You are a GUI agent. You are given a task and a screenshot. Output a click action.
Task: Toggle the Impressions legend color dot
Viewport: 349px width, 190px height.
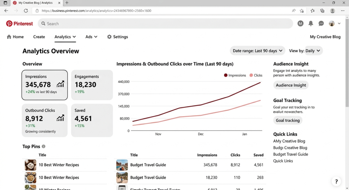coord(226,75)
